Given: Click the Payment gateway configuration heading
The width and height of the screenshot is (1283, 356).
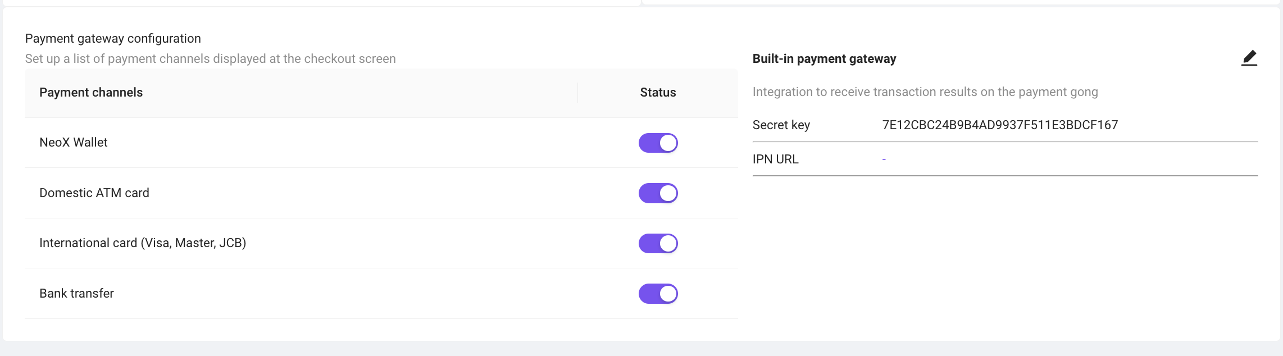Looking at the screenshot, I should [x=113, y=39].
